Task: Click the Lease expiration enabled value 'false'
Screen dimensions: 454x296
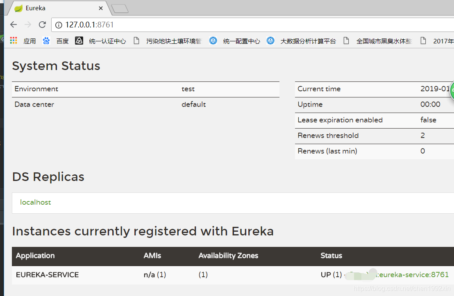Action: pyautogui.click(x=428, y=120)
